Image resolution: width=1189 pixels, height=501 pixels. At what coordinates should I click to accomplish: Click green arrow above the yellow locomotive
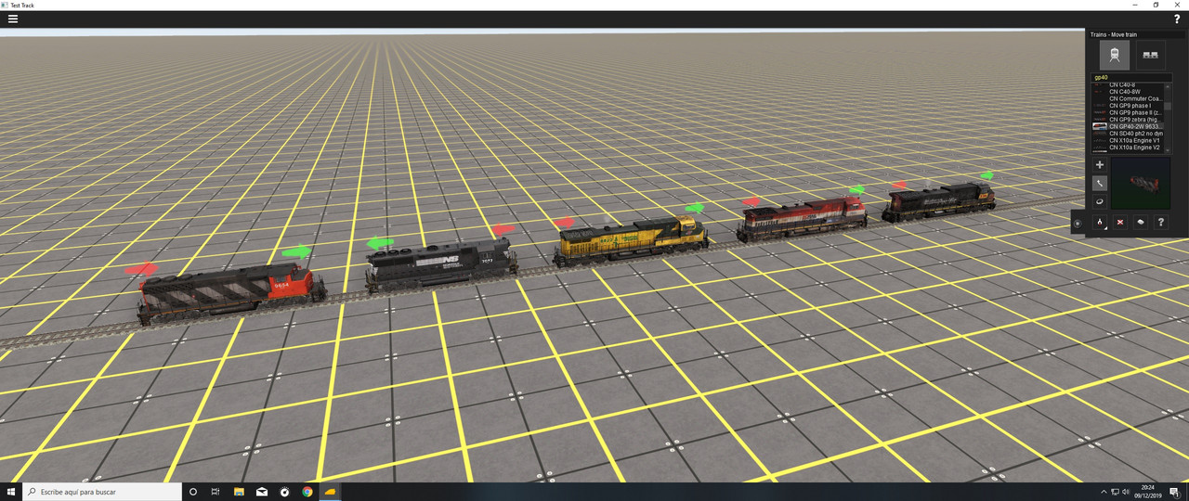pyautogui.click(x=694, y=208)
